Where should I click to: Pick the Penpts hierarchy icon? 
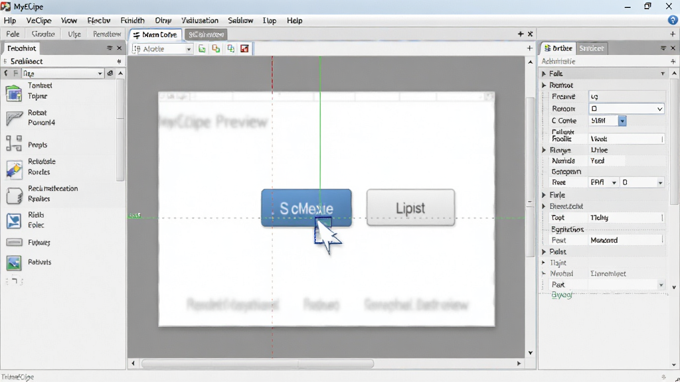14,143
